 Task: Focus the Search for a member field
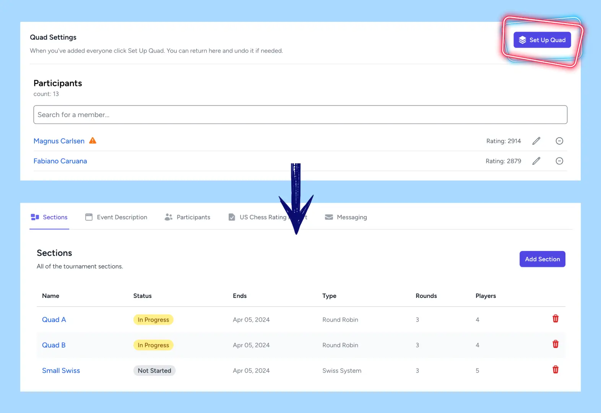pos(300,115)
